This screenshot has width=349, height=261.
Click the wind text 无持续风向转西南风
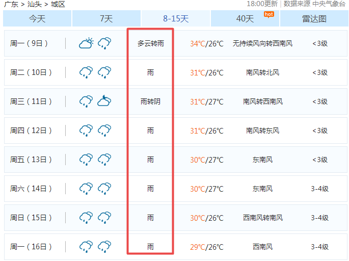(262, 43)
